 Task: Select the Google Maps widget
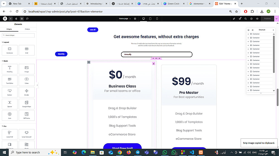[27, 104]
